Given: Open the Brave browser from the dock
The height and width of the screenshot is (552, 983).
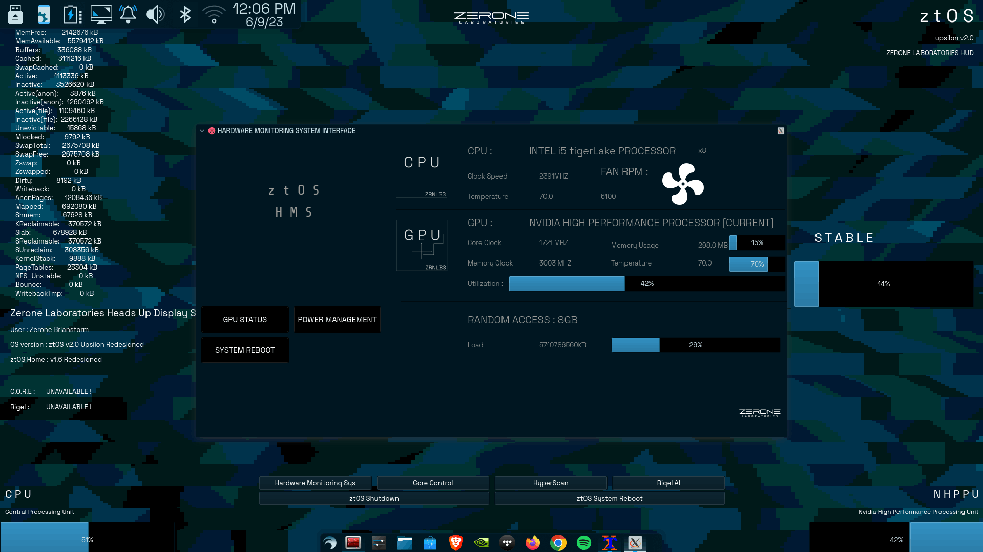Looking at the screenshot, I should (x=455, y=542).
